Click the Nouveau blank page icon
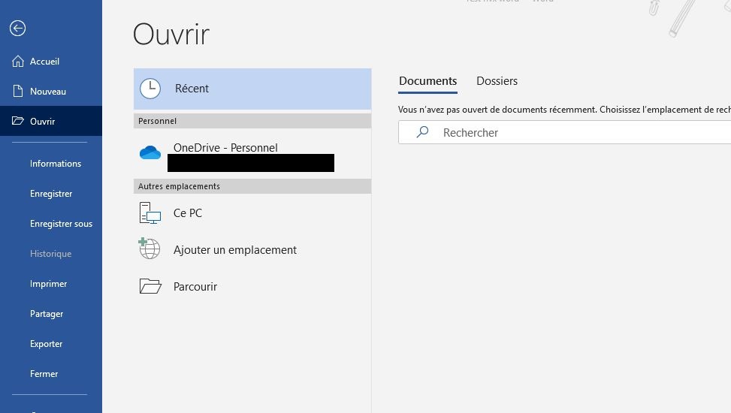 point(18,92)
